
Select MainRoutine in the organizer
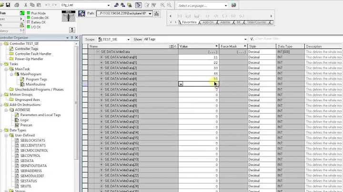[x=35, y=84]
